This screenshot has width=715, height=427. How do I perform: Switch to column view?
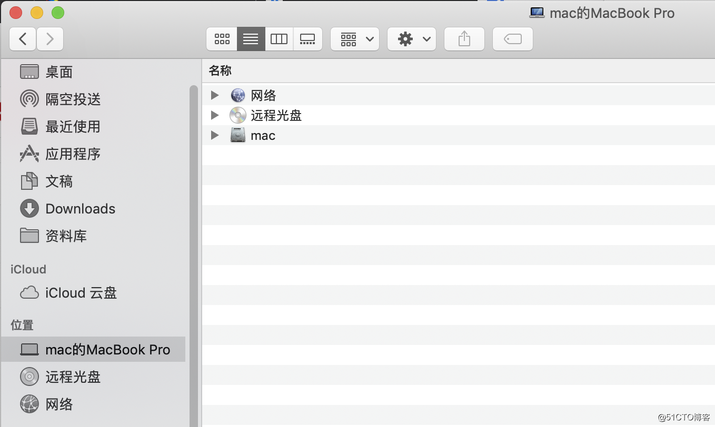coord(279,39)
